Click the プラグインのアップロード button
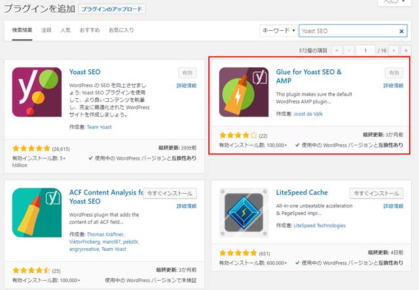Image resolution: width=419 pixels, height=290 pixels. click(112, 9)
